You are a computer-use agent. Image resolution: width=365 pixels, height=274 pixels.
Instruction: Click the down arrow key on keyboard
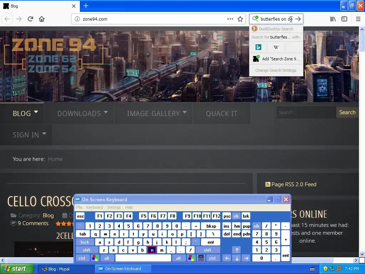pyautogui.click(x=237, y=258)
